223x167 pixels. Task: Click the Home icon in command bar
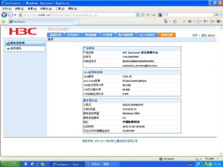(165, 21)
